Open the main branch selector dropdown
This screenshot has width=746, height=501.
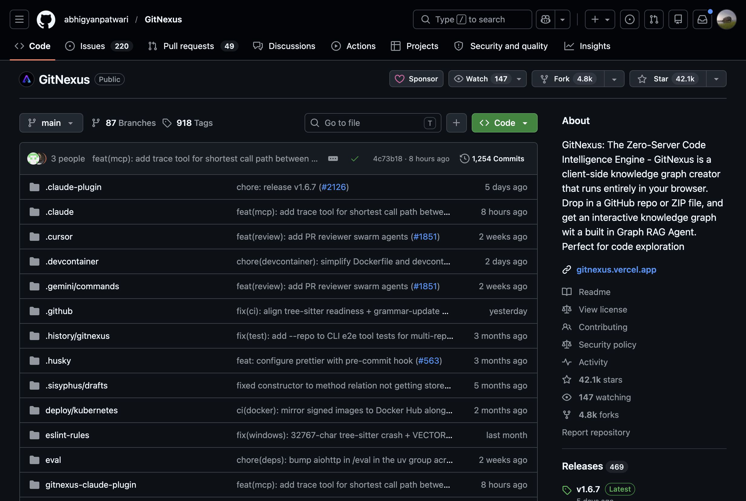point(51,123)
